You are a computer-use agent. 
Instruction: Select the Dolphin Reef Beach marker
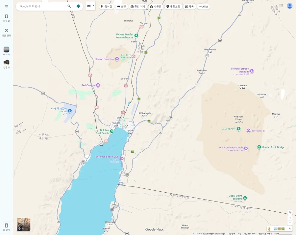pyautogui.click(x=112, y=131)
